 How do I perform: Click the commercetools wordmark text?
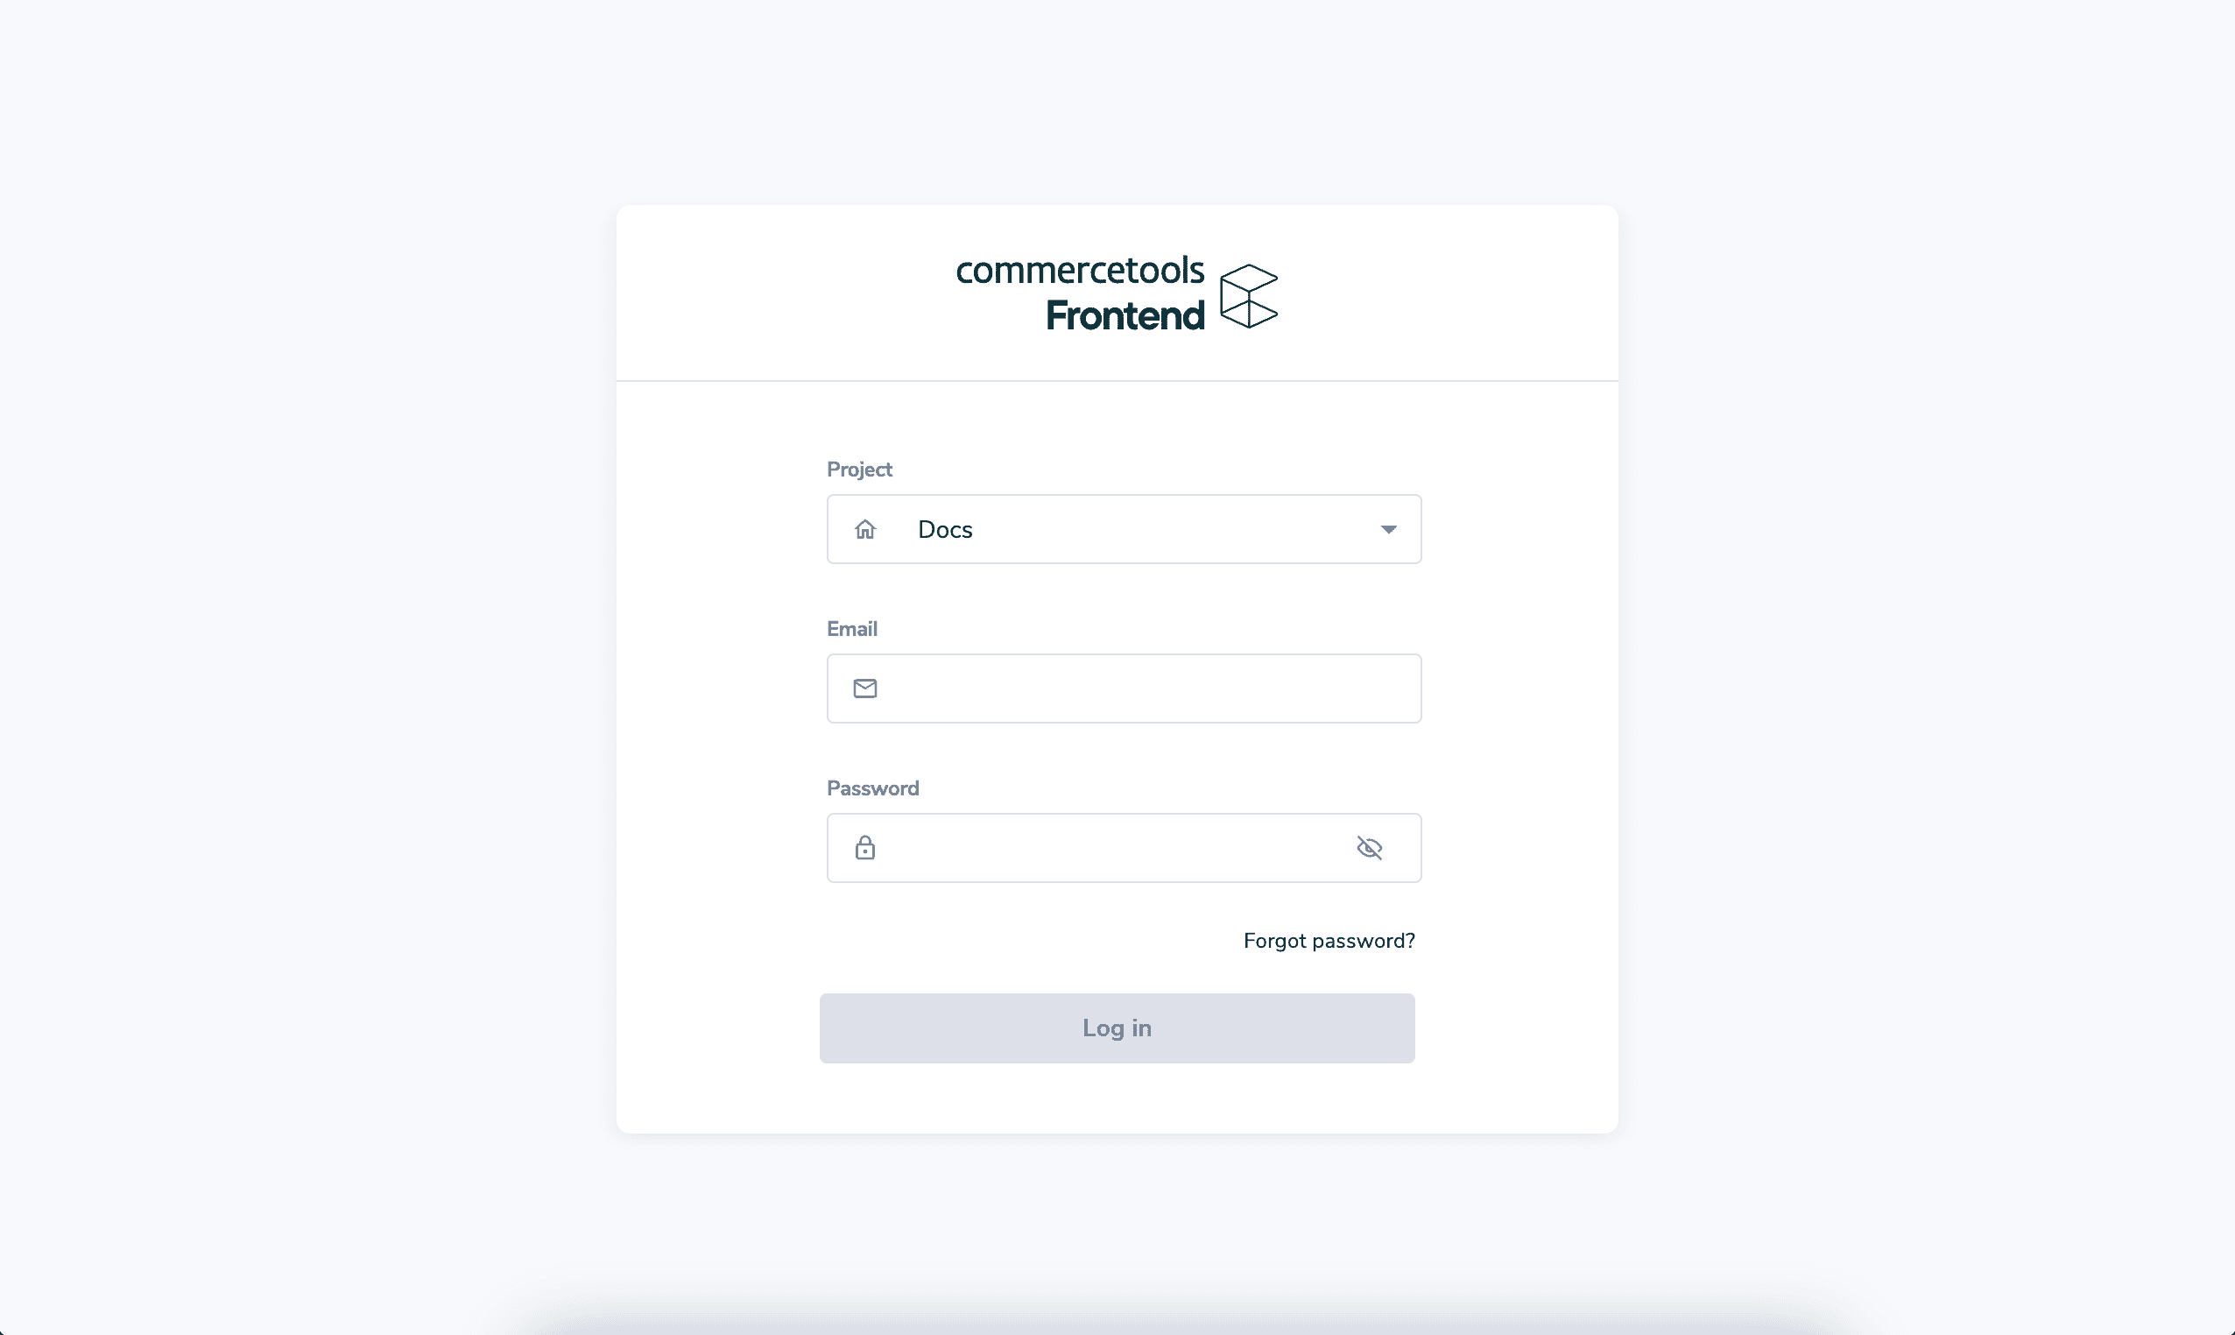(x=1079, y=270)
